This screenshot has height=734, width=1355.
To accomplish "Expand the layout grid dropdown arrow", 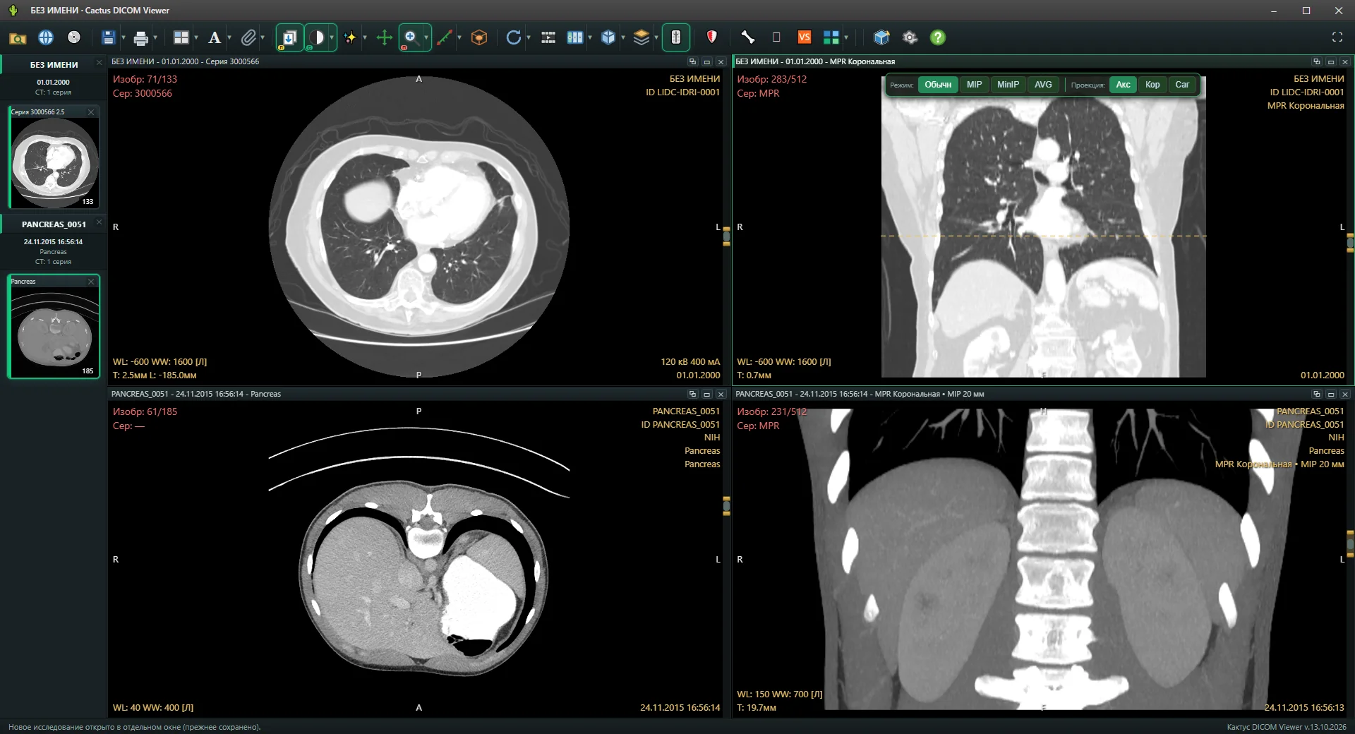I will tap(196, 38).
